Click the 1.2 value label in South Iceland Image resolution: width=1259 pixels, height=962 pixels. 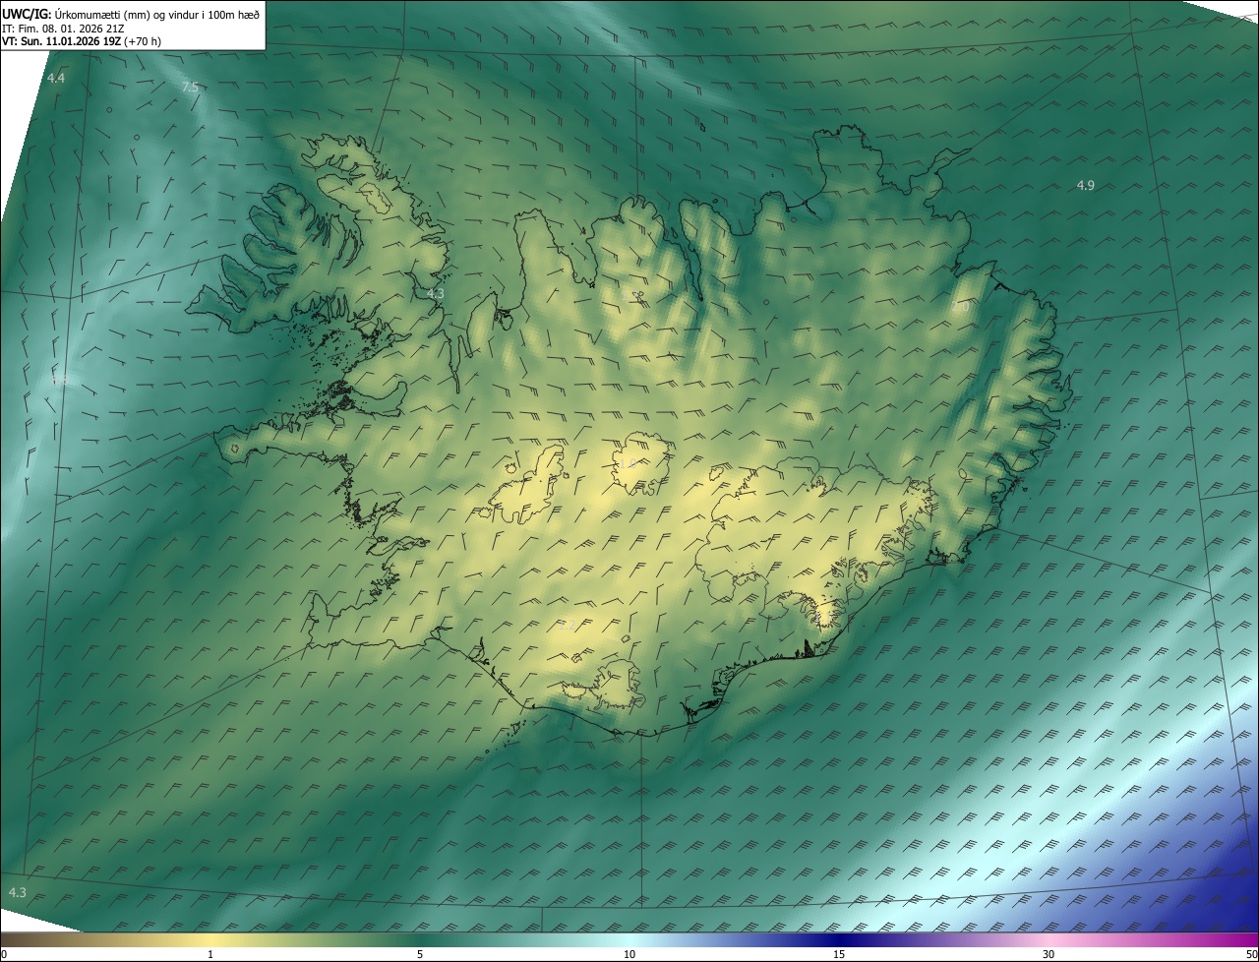568,625
